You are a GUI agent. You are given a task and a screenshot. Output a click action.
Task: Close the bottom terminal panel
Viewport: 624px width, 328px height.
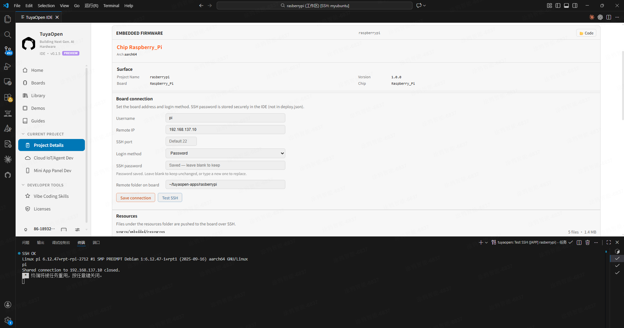[x=617, y=242]
